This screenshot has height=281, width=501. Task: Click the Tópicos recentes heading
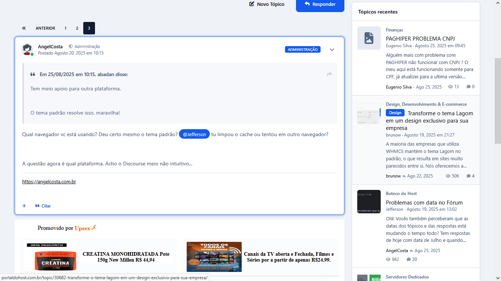point(378,12)
